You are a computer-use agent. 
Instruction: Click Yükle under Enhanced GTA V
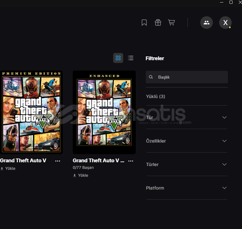click(81, 175)
